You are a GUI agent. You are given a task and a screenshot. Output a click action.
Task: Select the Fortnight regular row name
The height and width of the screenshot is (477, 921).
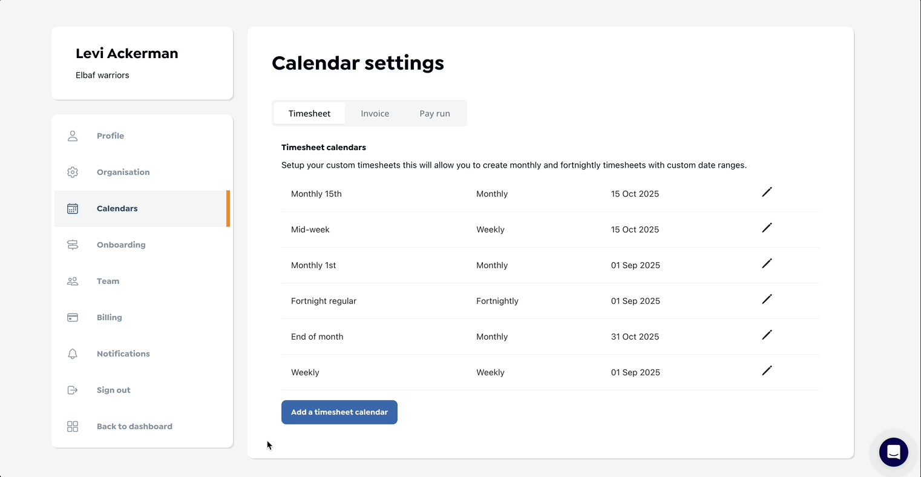pos(324,301)
